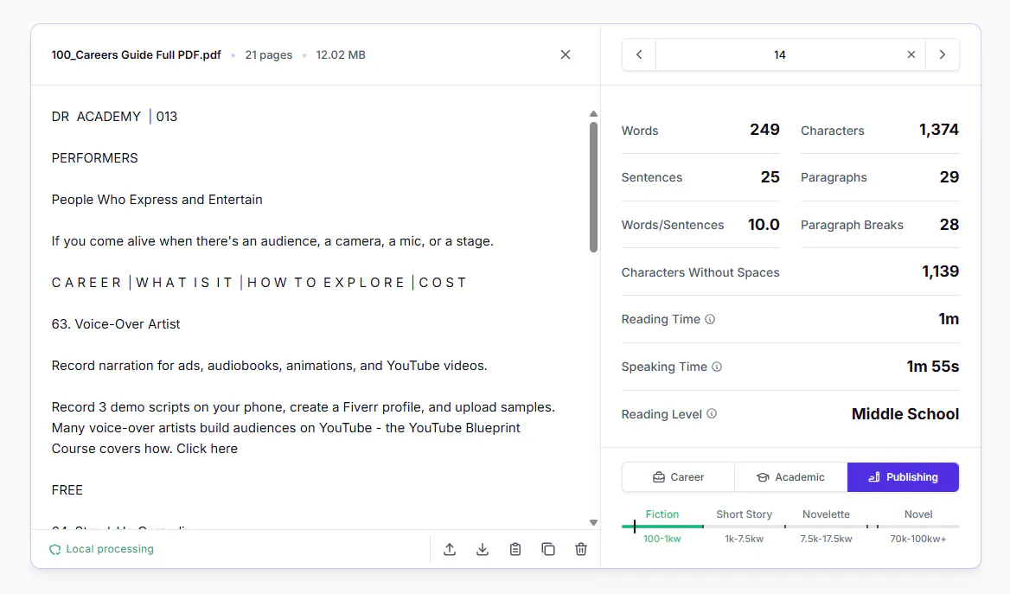
Task: Switch to the Career tab
Action: point(678,476)
